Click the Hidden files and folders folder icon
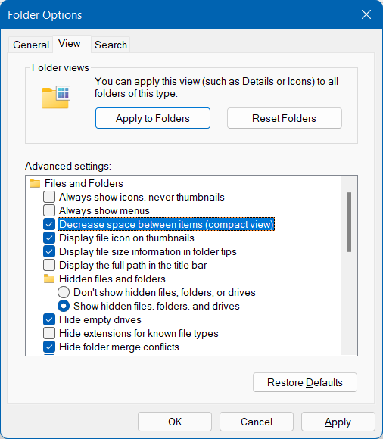383x439 pixels. (x=49, y=279)
